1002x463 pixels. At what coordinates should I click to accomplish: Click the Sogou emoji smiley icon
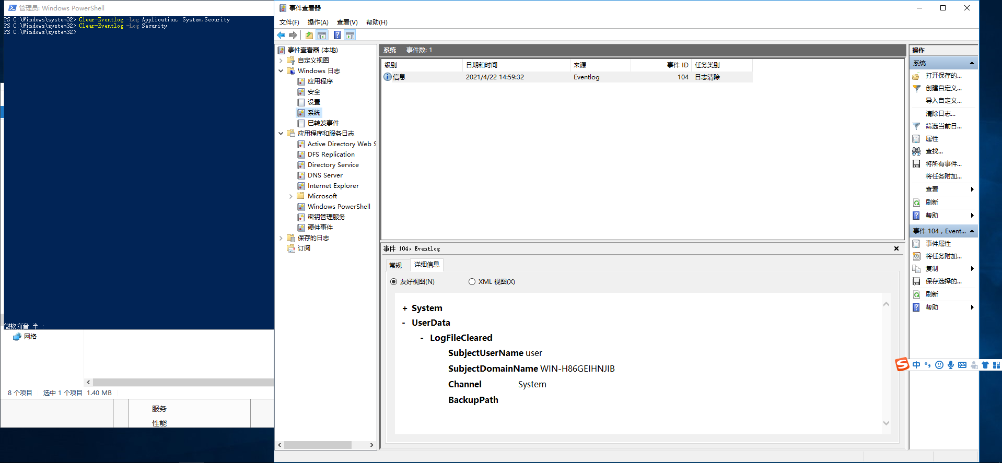click(x=939, y=365)
